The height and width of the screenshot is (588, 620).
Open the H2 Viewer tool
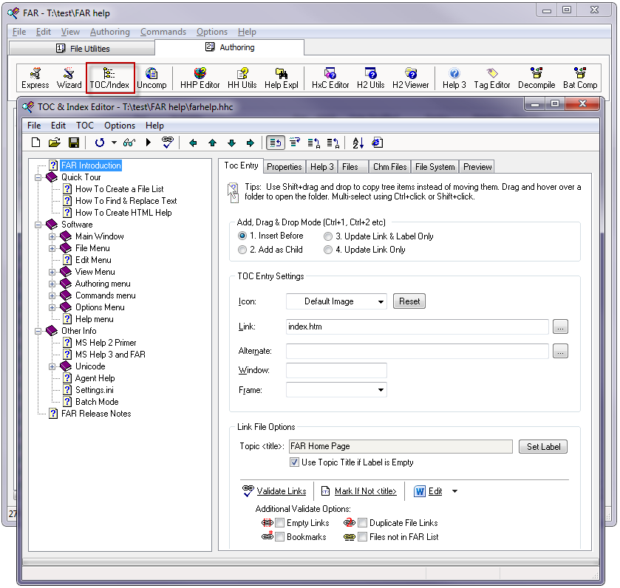410,78
